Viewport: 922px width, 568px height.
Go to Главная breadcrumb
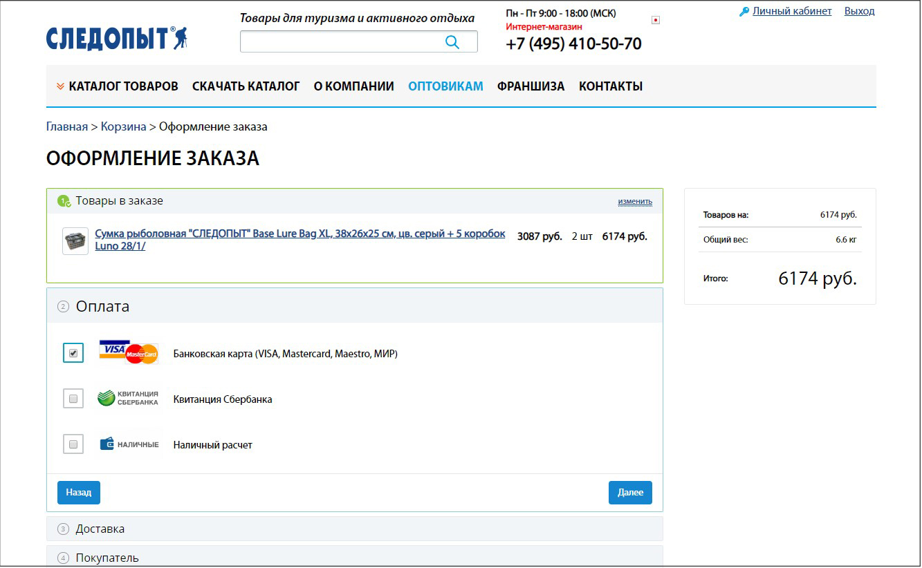pyautogui.click(x=67, y=126)
